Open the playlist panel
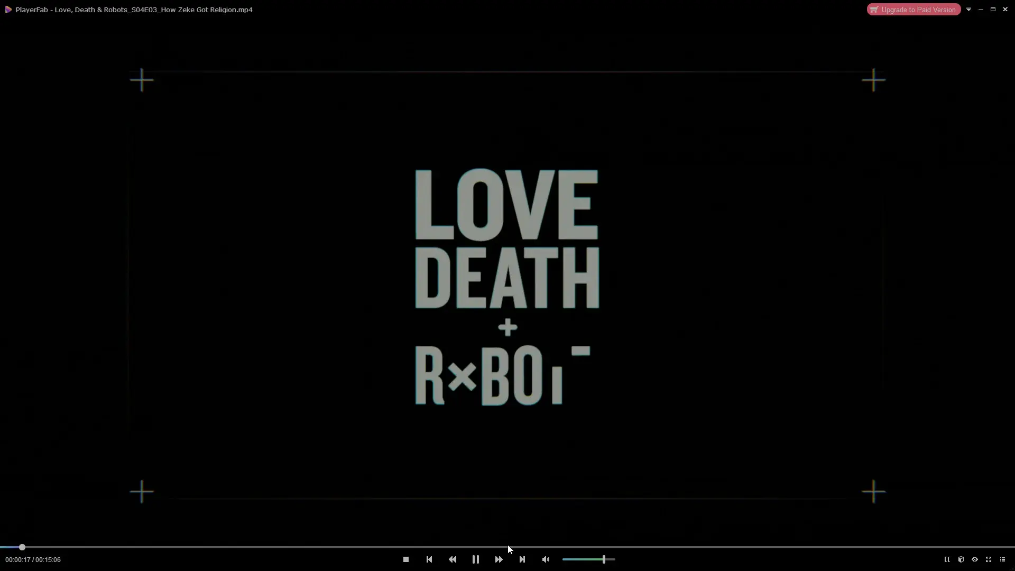This screenshot has width=1015, height=571. (x=1002, y=559)
